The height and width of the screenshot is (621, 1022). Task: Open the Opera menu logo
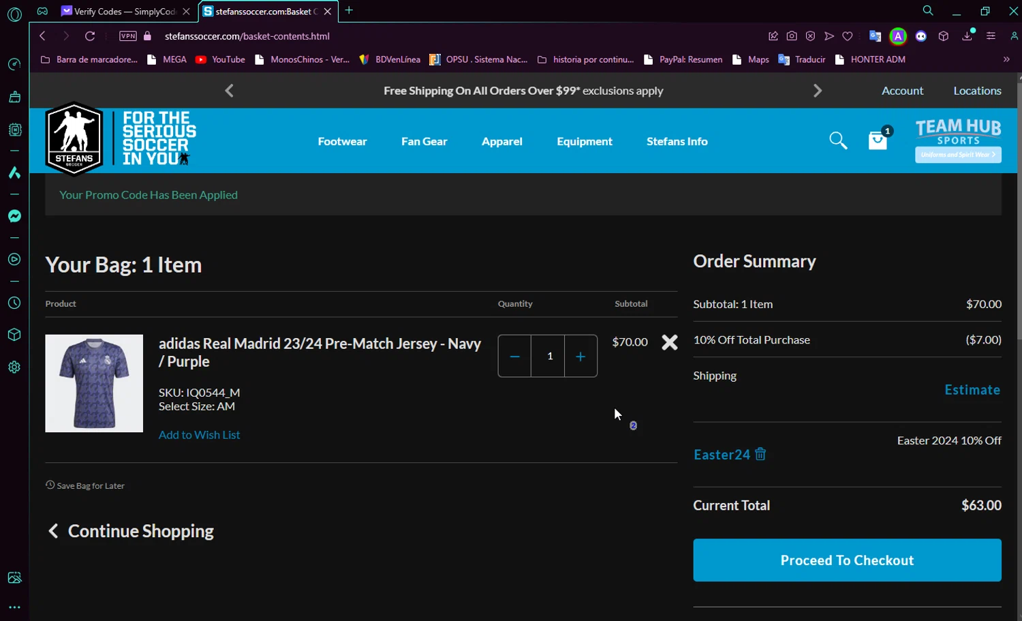click(x=14, y=14)
